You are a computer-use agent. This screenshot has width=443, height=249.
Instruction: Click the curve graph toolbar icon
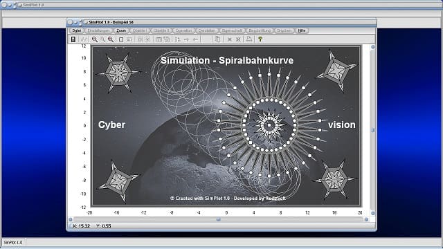pos(83,39)
